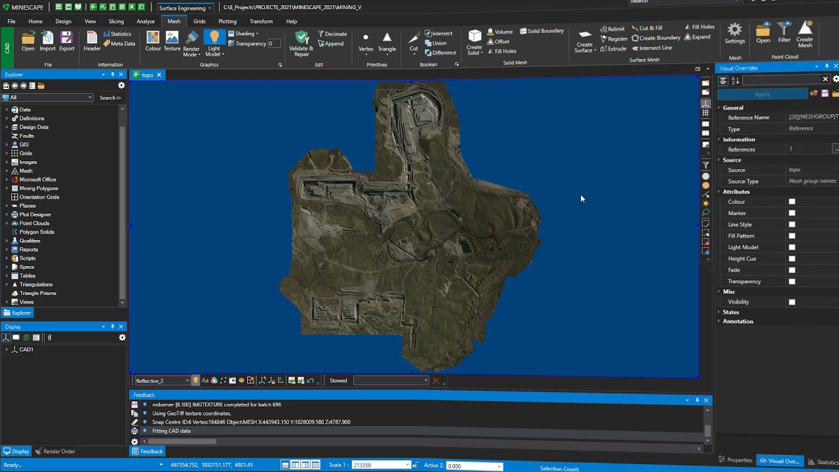Click the Cut boolean tool
Screen dimensions: 839x472
(x=414, y=41)
